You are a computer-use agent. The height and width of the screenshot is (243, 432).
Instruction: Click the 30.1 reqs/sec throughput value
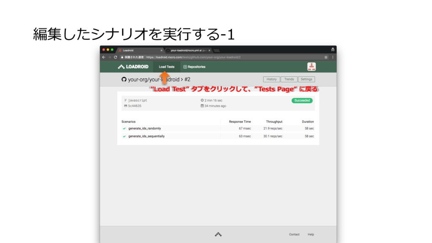(x=273, y=136)
